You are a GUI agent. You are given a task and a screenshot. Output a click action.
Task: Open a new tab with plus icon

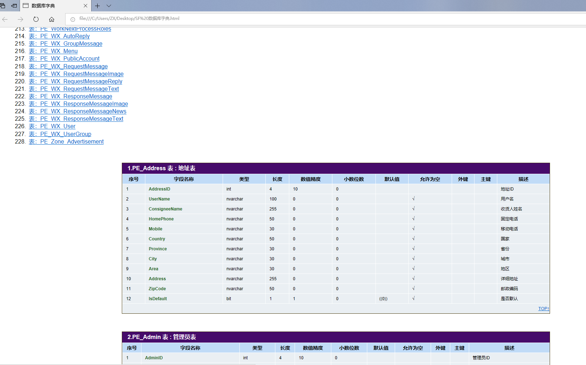click(97, 6)
